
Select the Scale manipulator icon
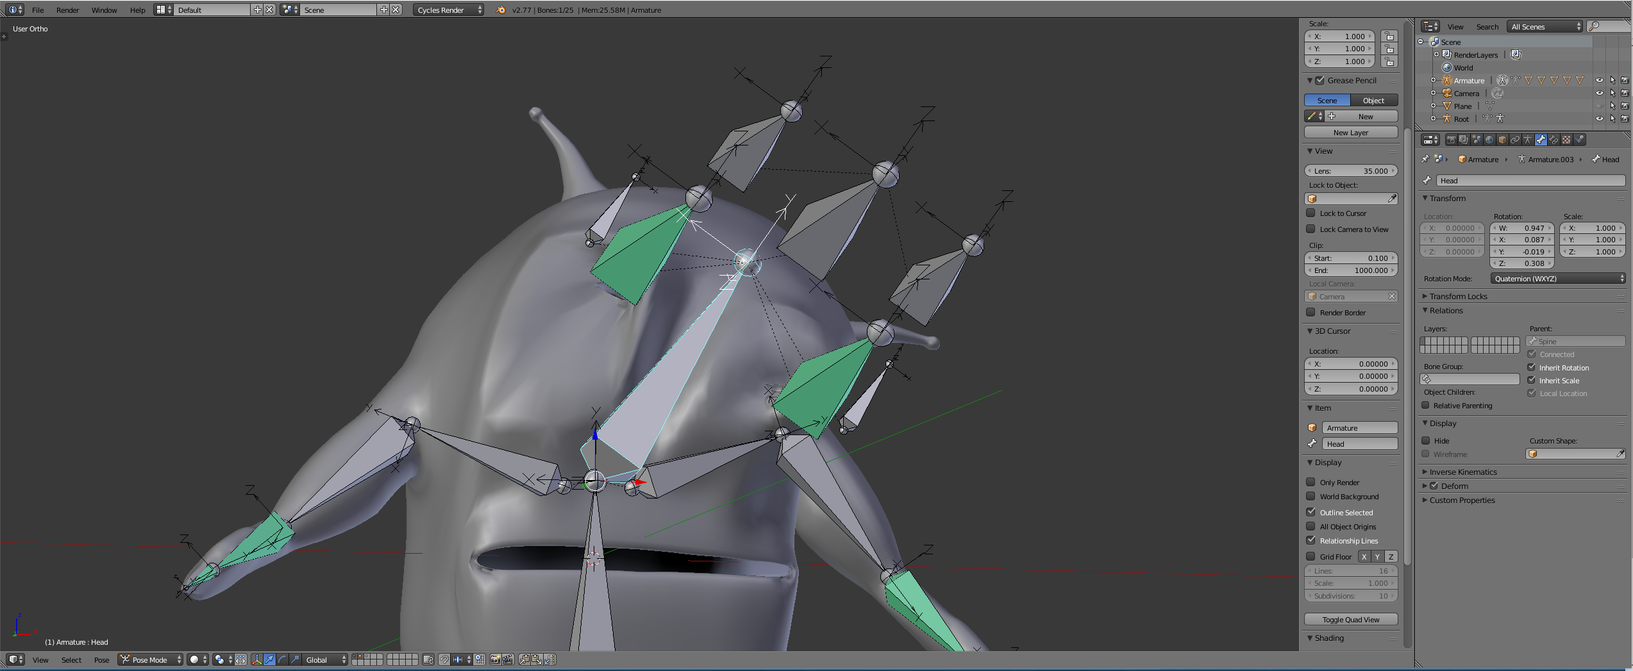[295, 659]
